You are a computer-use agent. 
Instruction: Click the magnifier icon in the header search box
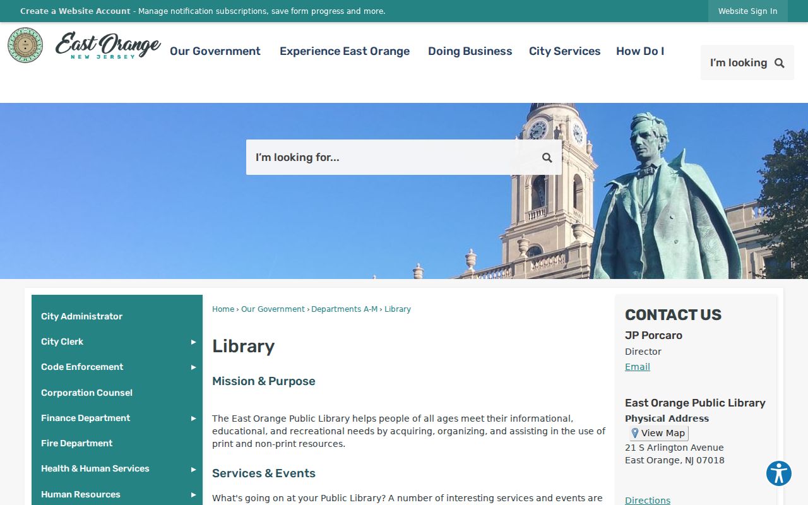pos(780,62)
